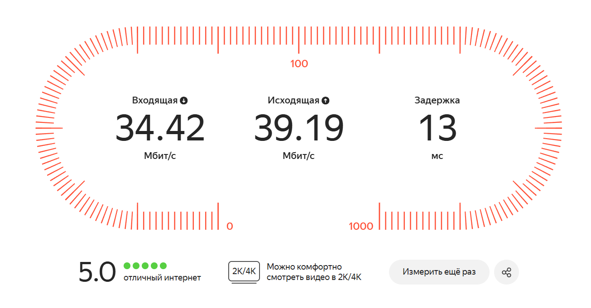Click the download arrow icon beside Входящая
591x308 pixels.
pyautogui.click(x=183, y=101)
